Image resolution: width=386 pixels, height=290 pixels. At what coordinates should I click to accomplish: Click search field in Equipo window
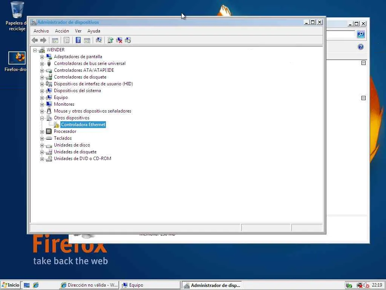pyautogui.click(x=340, y=34)
